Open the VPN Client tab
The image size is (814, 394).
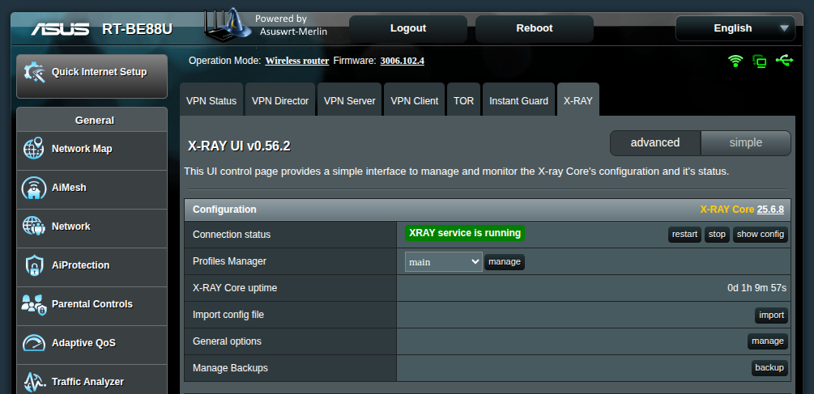(414, 101)
